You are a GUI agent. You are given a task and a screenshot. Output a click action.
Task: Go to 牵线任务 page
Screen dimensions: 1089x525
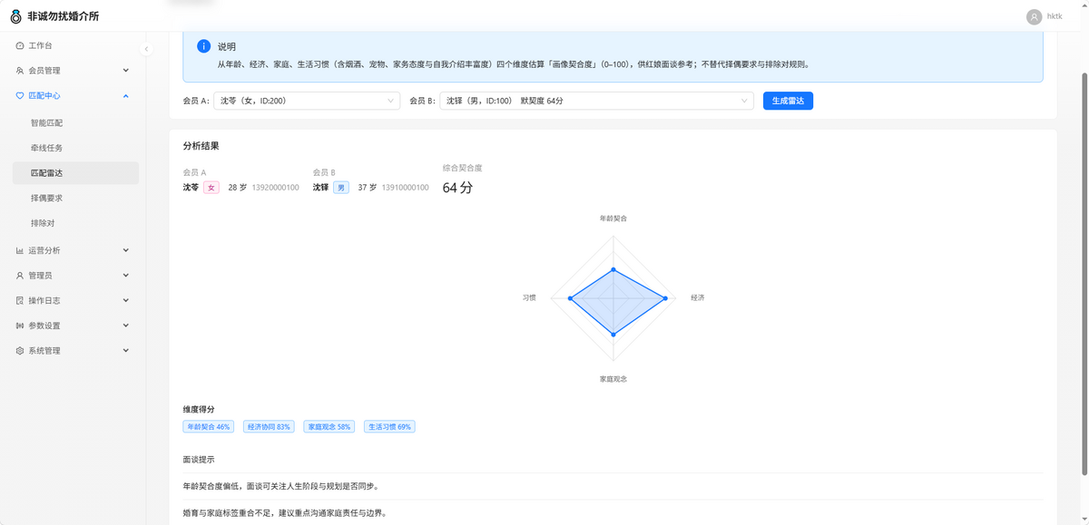click(75, 148)
